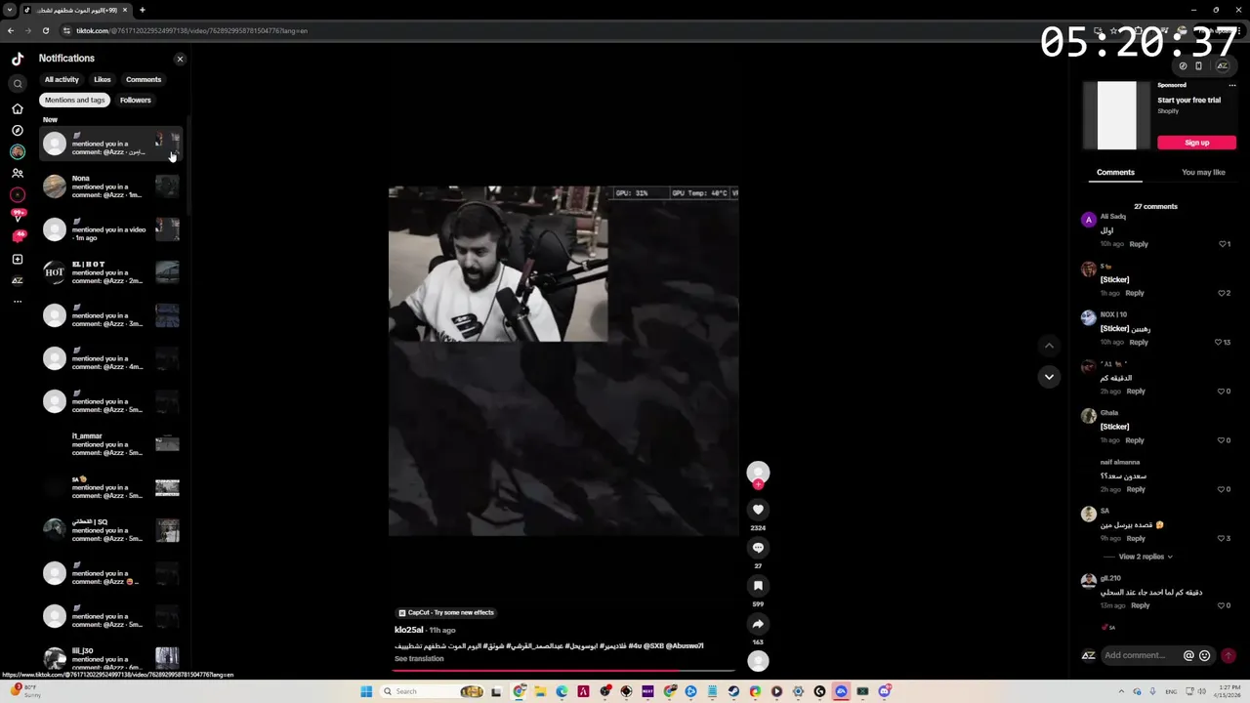
Task: Like the video with heart icon
Action: pos(758,510)
